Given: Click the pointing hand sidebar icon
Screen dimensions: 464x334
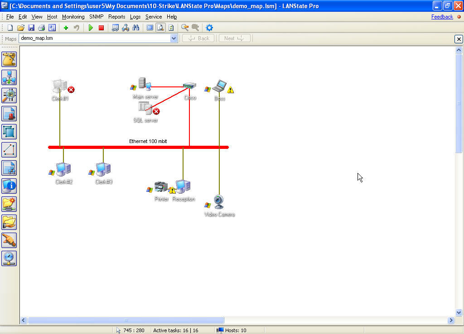Looking at the screenshot, I should click(9, 240).
